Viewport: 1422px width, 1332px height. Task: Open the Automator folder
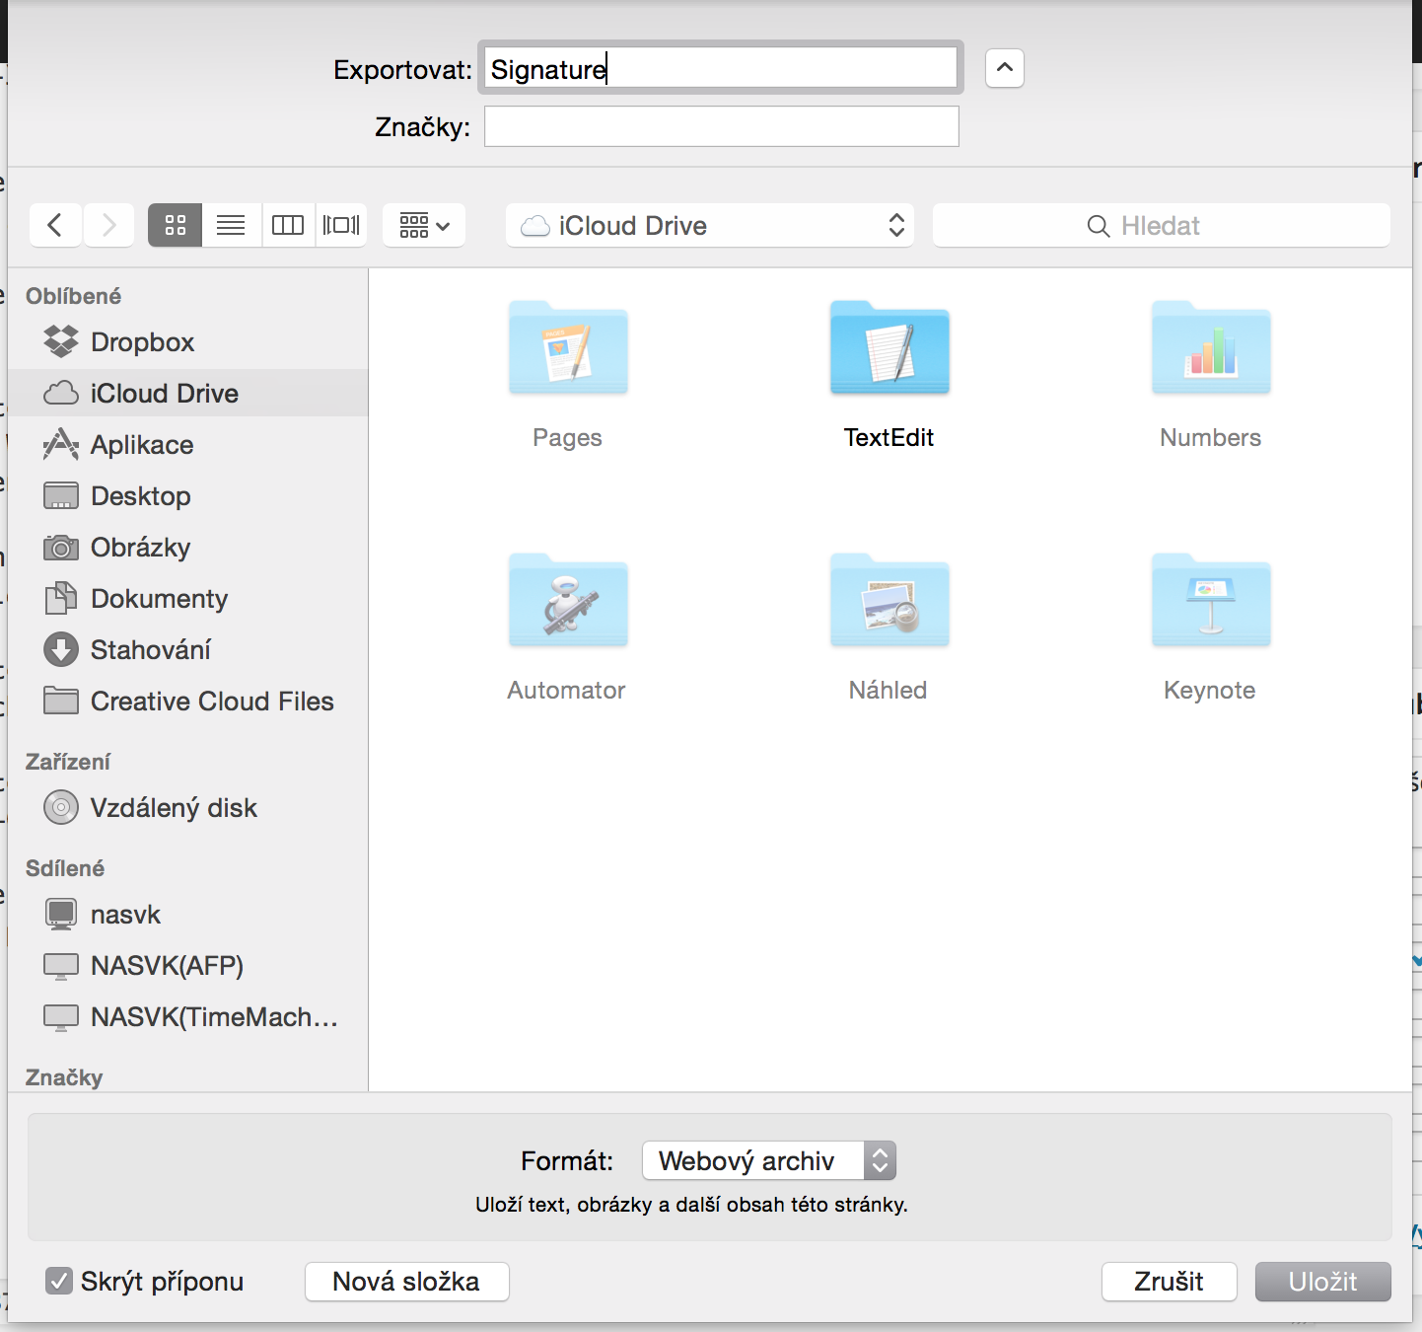pos(568,628)
